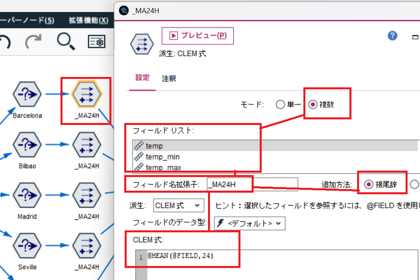
Task: Select the _MA24H derive node after Bilbao
Action: [x=87, y=145]
